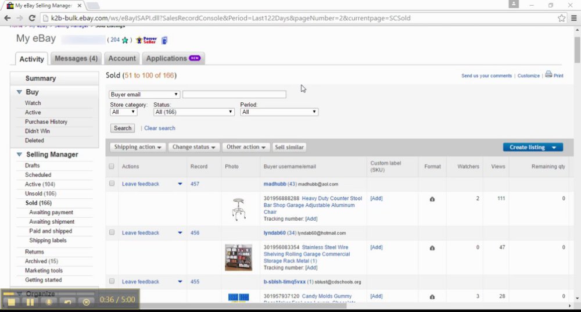Click the format icon for Heavy Duty Counter Stool
581x312 pixels.
pos(432,199)
